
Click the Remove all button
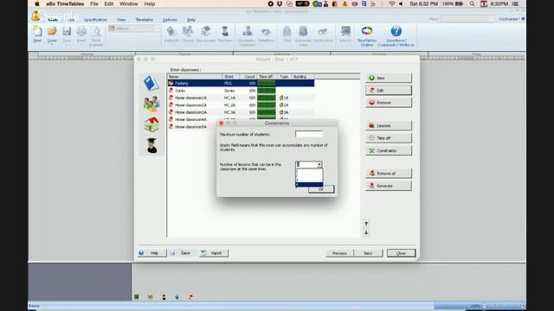pyautogui.click(x=389, y=173)
